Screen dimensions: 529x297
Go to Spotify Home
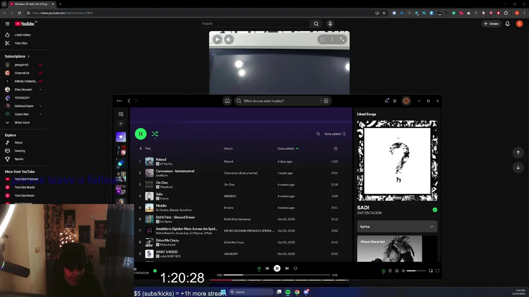227,101
